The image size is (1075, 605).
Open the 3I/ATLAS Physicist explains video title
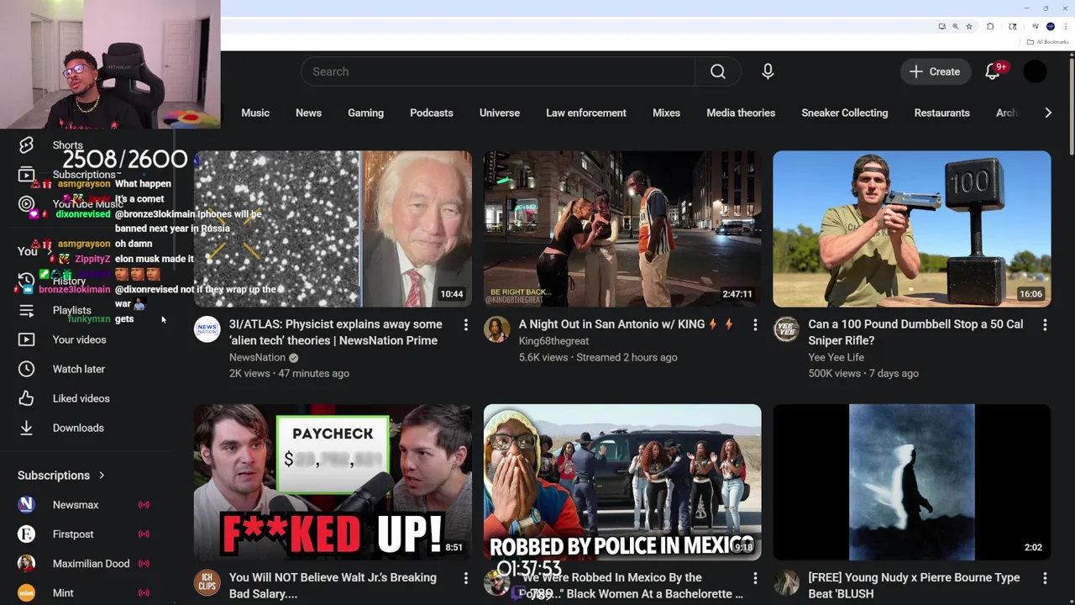point(335,332)
